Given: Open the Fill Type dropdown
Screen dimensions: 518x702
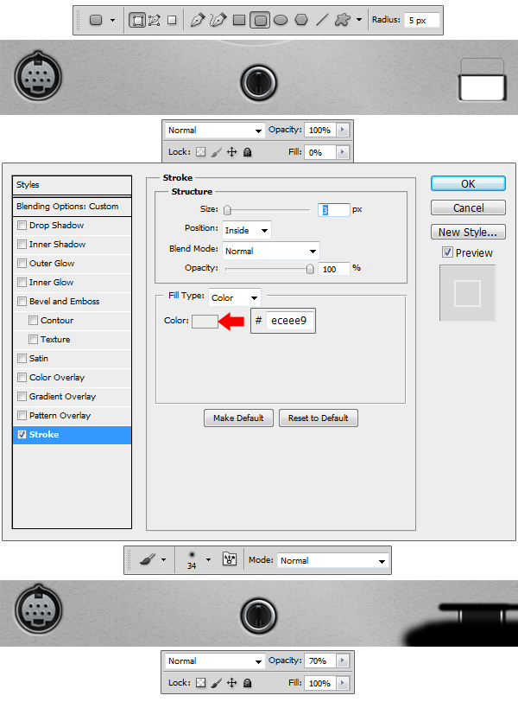Looking at the screenshot, I should coord(234,297).
